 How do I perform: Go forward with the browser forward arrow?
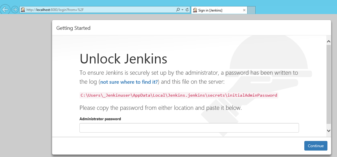pyautogui.click(x=15, y=10)
